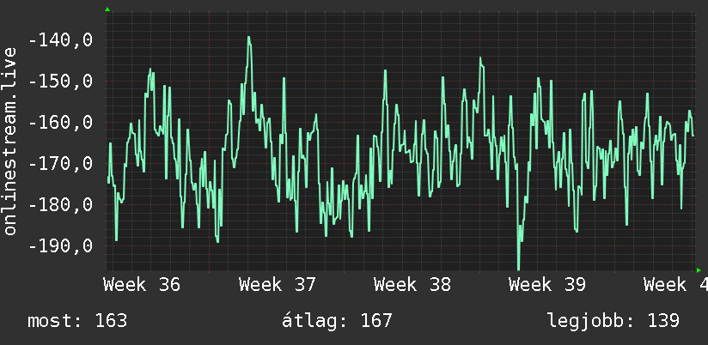Click the 'most: 163' current value text
The image size is (708, 345).
pyautogui.click(x=77, y=321)
